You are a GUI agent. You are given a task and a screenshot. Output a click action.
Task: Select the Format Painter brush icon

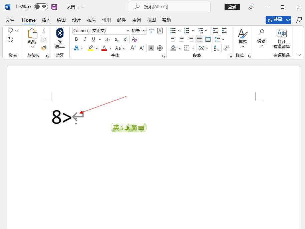[x=44, y=48]
